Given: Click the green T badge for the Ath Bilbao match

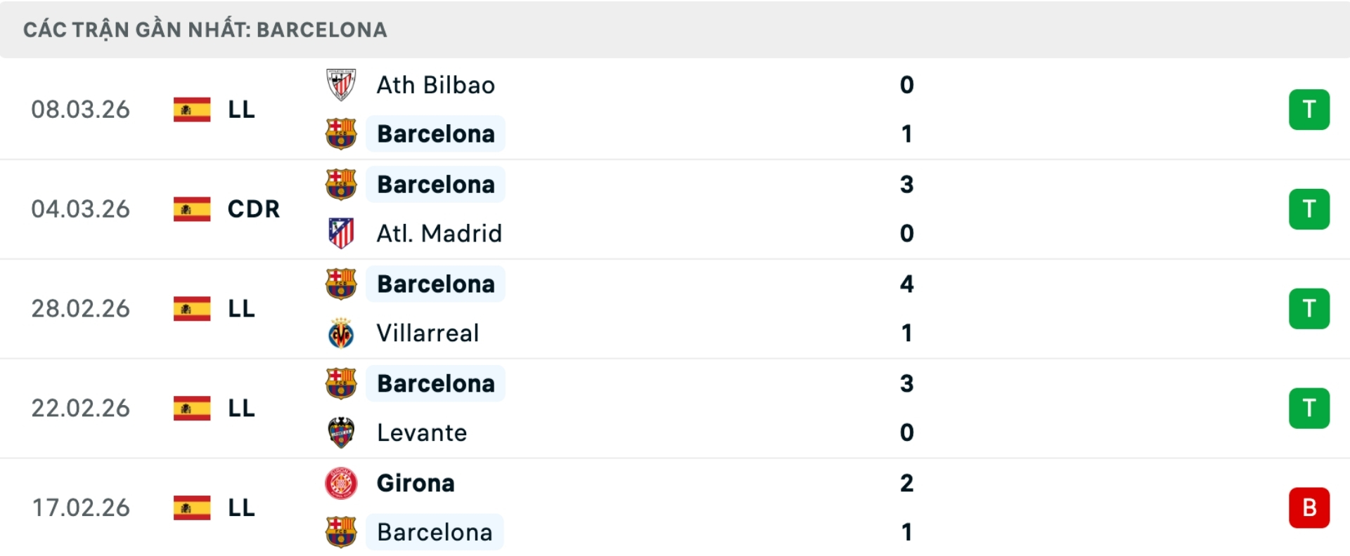Looking at the screenshot, I should click(1309, 109).
